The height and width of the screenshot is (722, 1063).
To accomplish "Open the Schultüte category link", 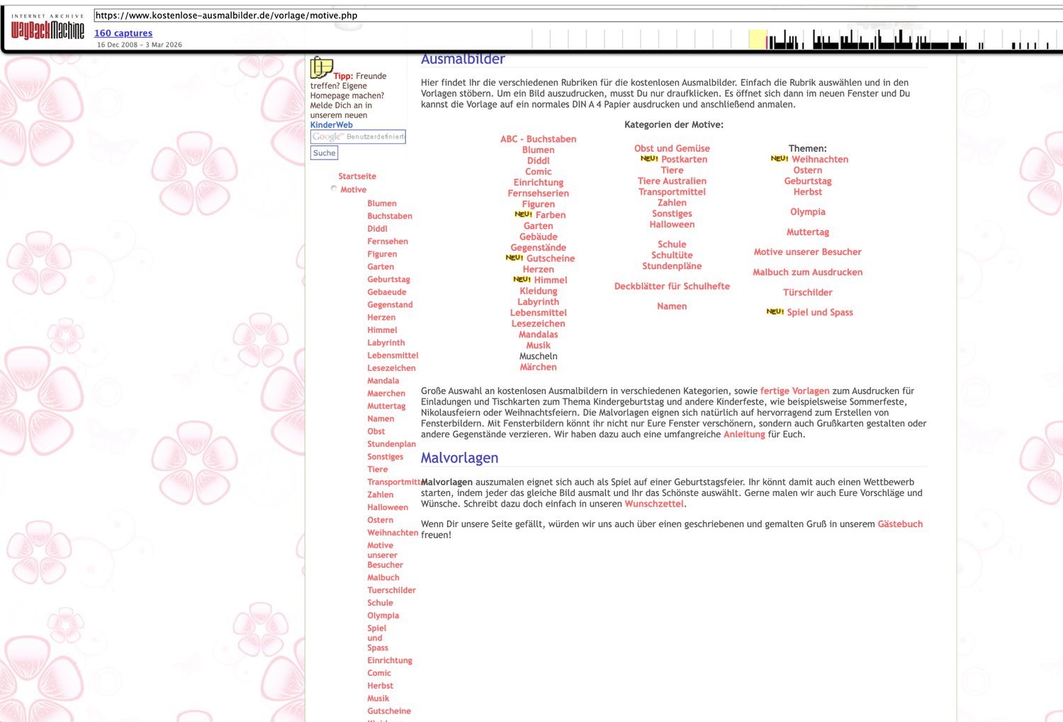I will (x=672, y=256).
